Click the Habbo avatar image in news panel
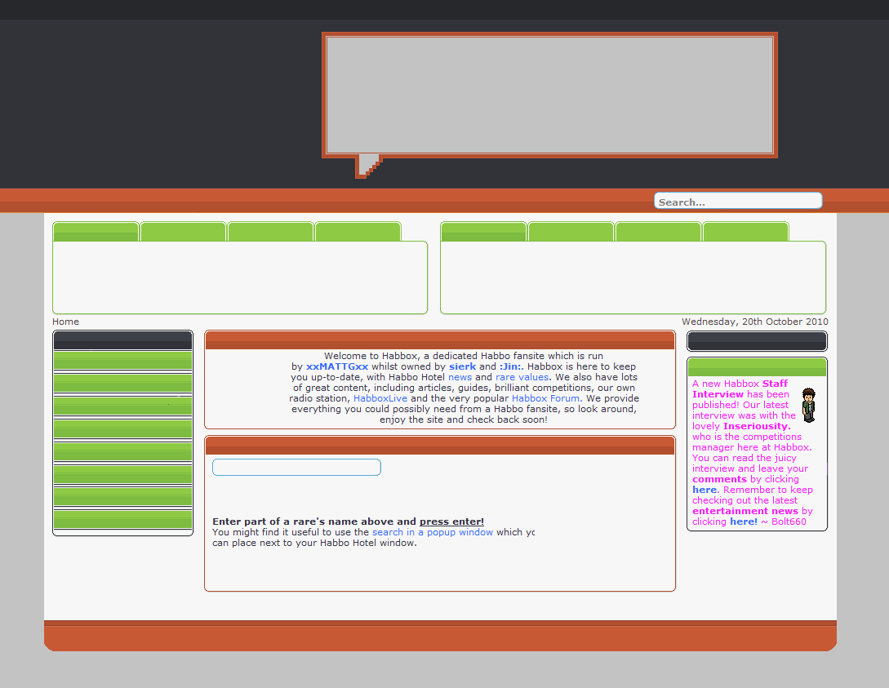This screenshot has width=889, height=688. pos(808,405)
